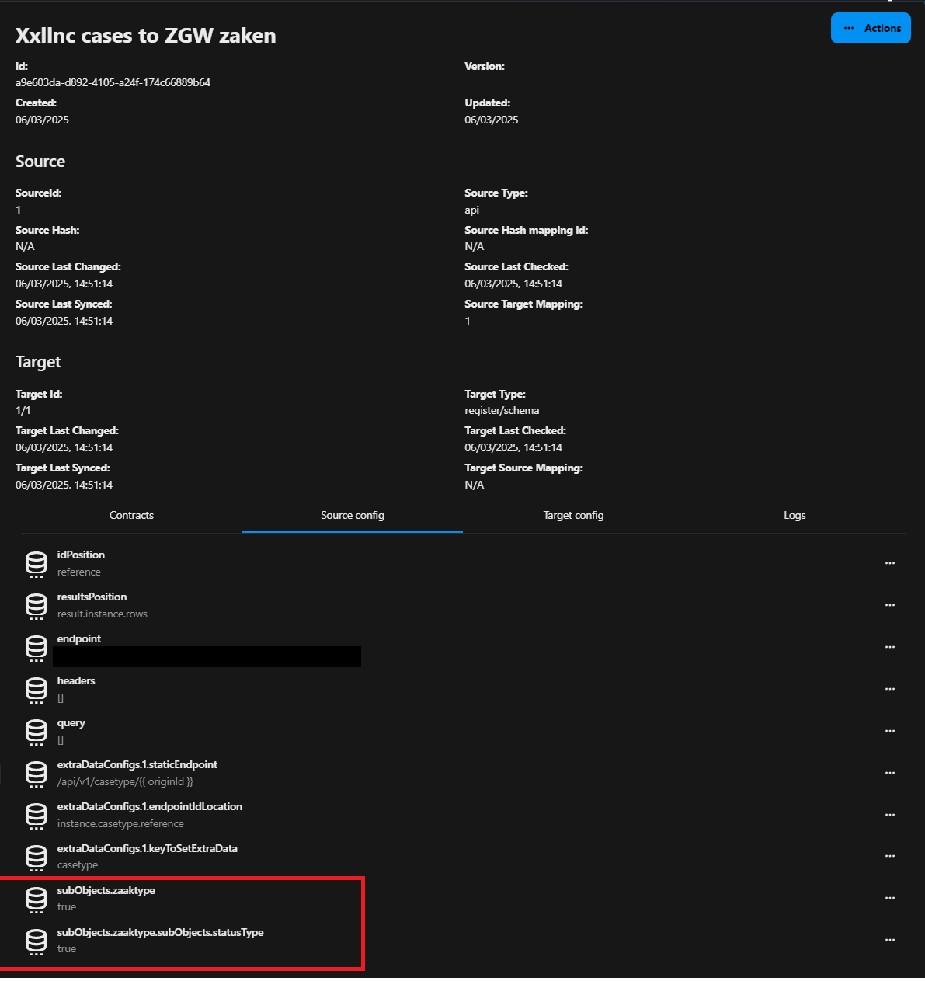Open three-dot menu for keyToSetExtraData row
Image resolution: width=925 pixels, height=981 pixels.
(890, 856)
